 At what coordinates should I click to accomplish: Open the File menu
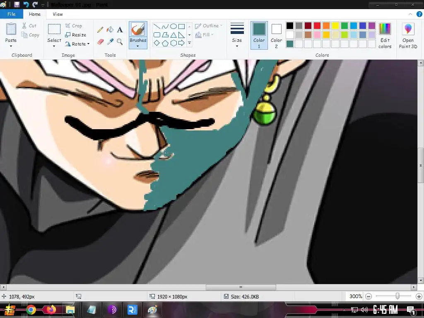click(x=11, y=14)
